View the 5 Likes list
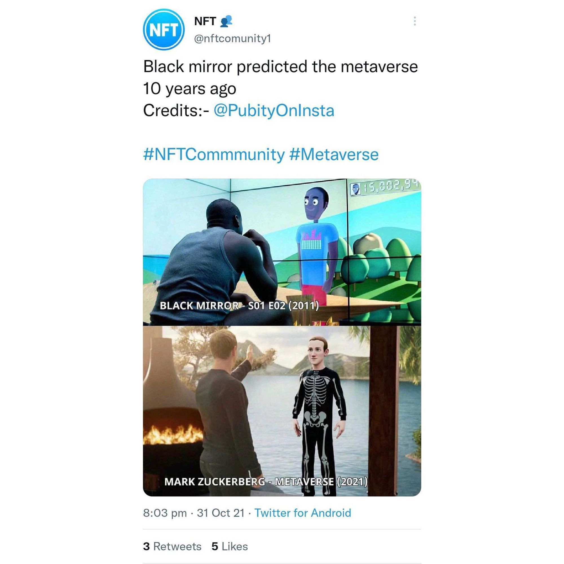The height and width of the screenshot is (564, 564). pos(230,547)
